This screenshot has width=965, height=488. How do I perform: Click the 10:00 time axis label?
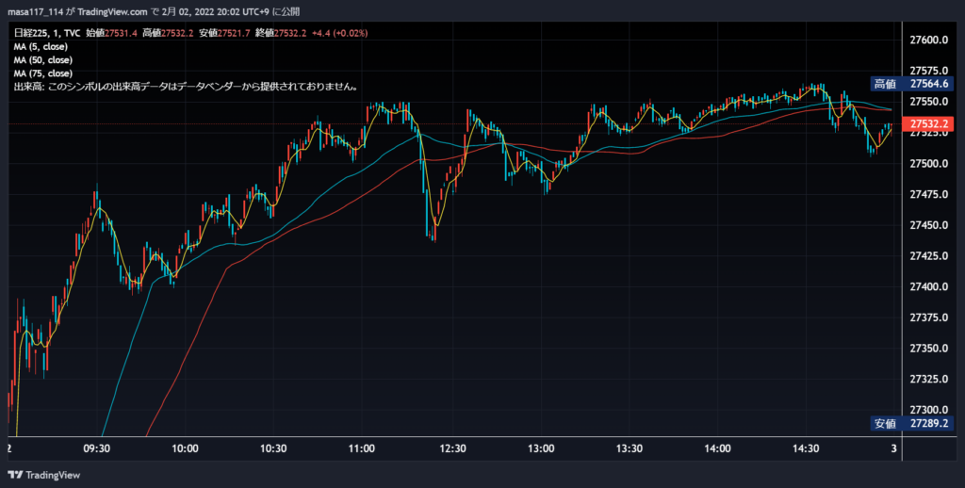(x=186, y=449)
